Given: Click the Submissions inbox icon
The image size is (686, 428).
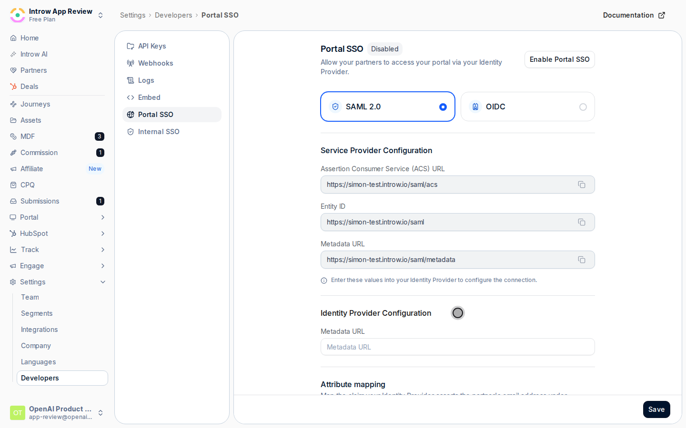Looking at the screenshot, I should (x=13, y=201).
